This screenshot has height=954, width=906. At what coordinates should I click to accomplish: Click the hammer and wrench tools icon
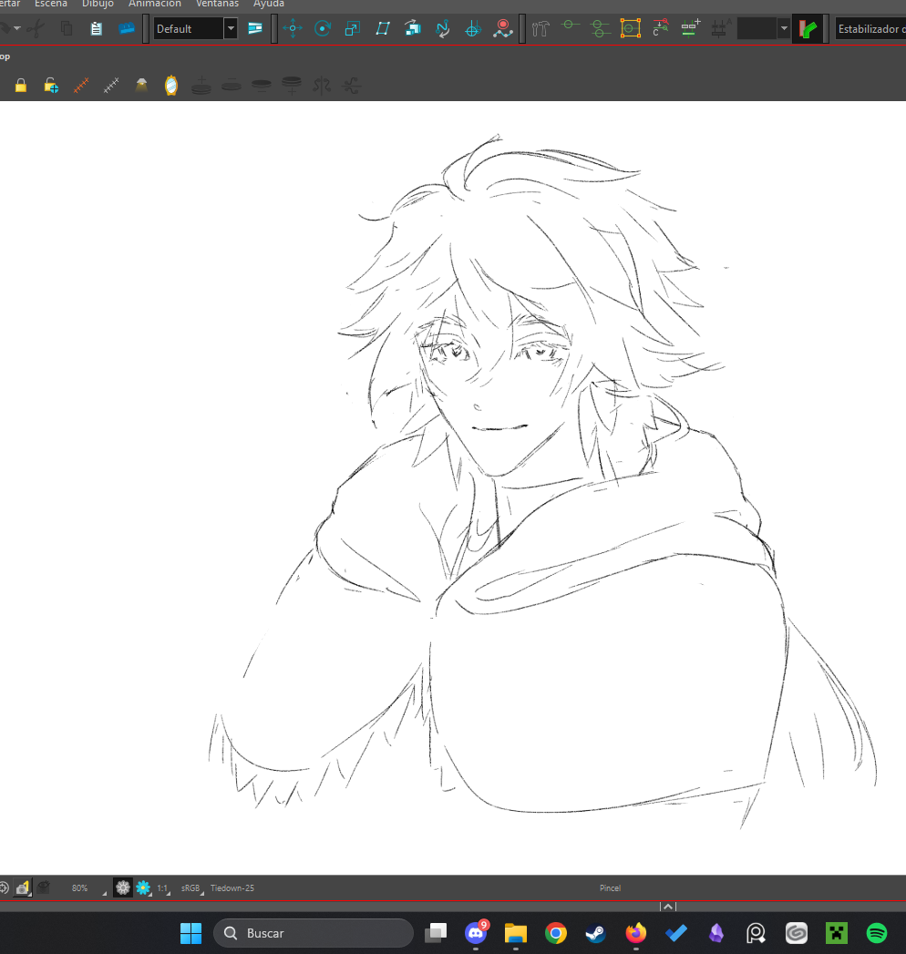coord(541,29)
